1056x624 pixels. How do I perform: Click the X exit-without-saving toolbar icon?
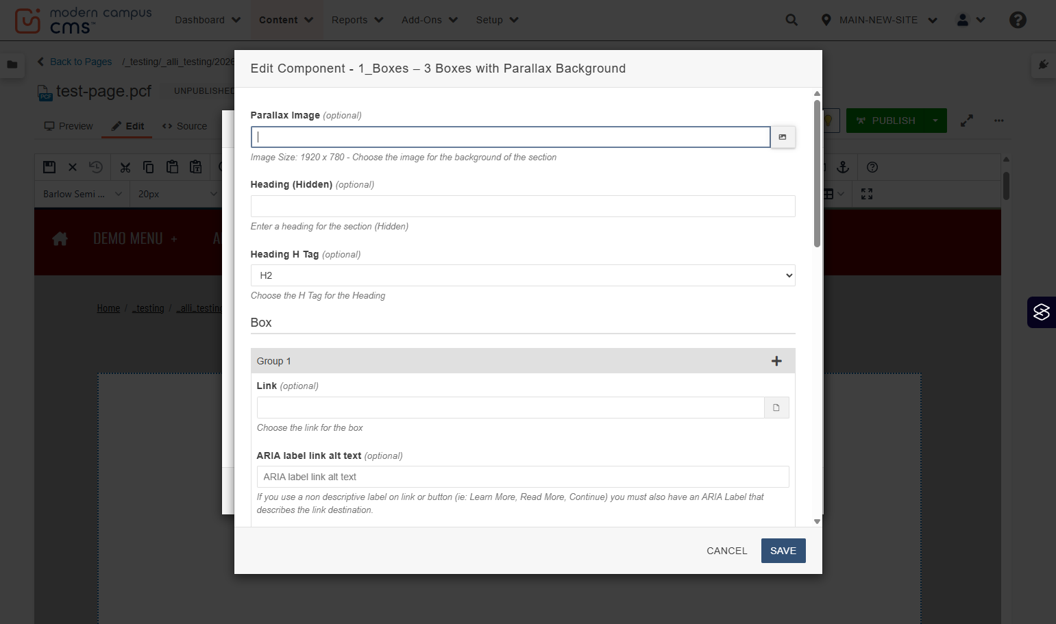point(73,167)
